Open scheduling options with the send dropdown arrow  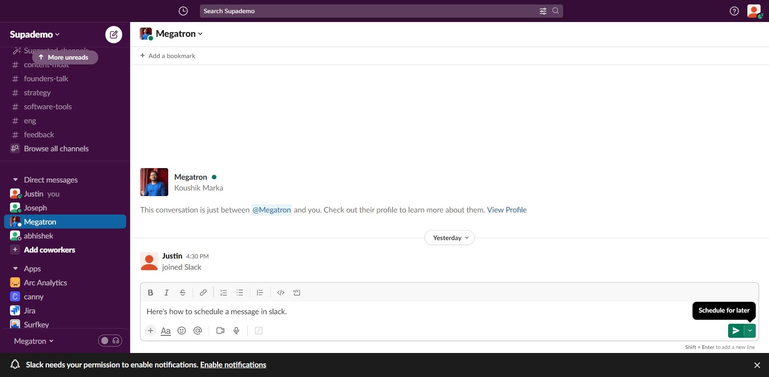click(x=750, y=331)
